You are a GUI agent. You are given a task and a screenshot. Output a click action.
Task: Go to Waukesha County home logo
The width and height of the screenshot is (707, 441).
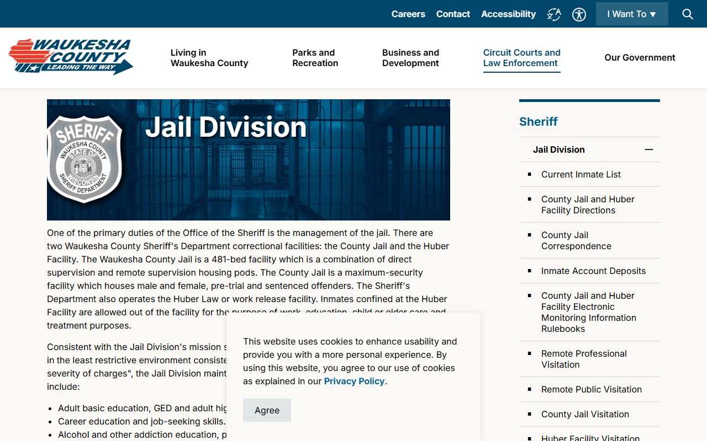coord(71,56)
